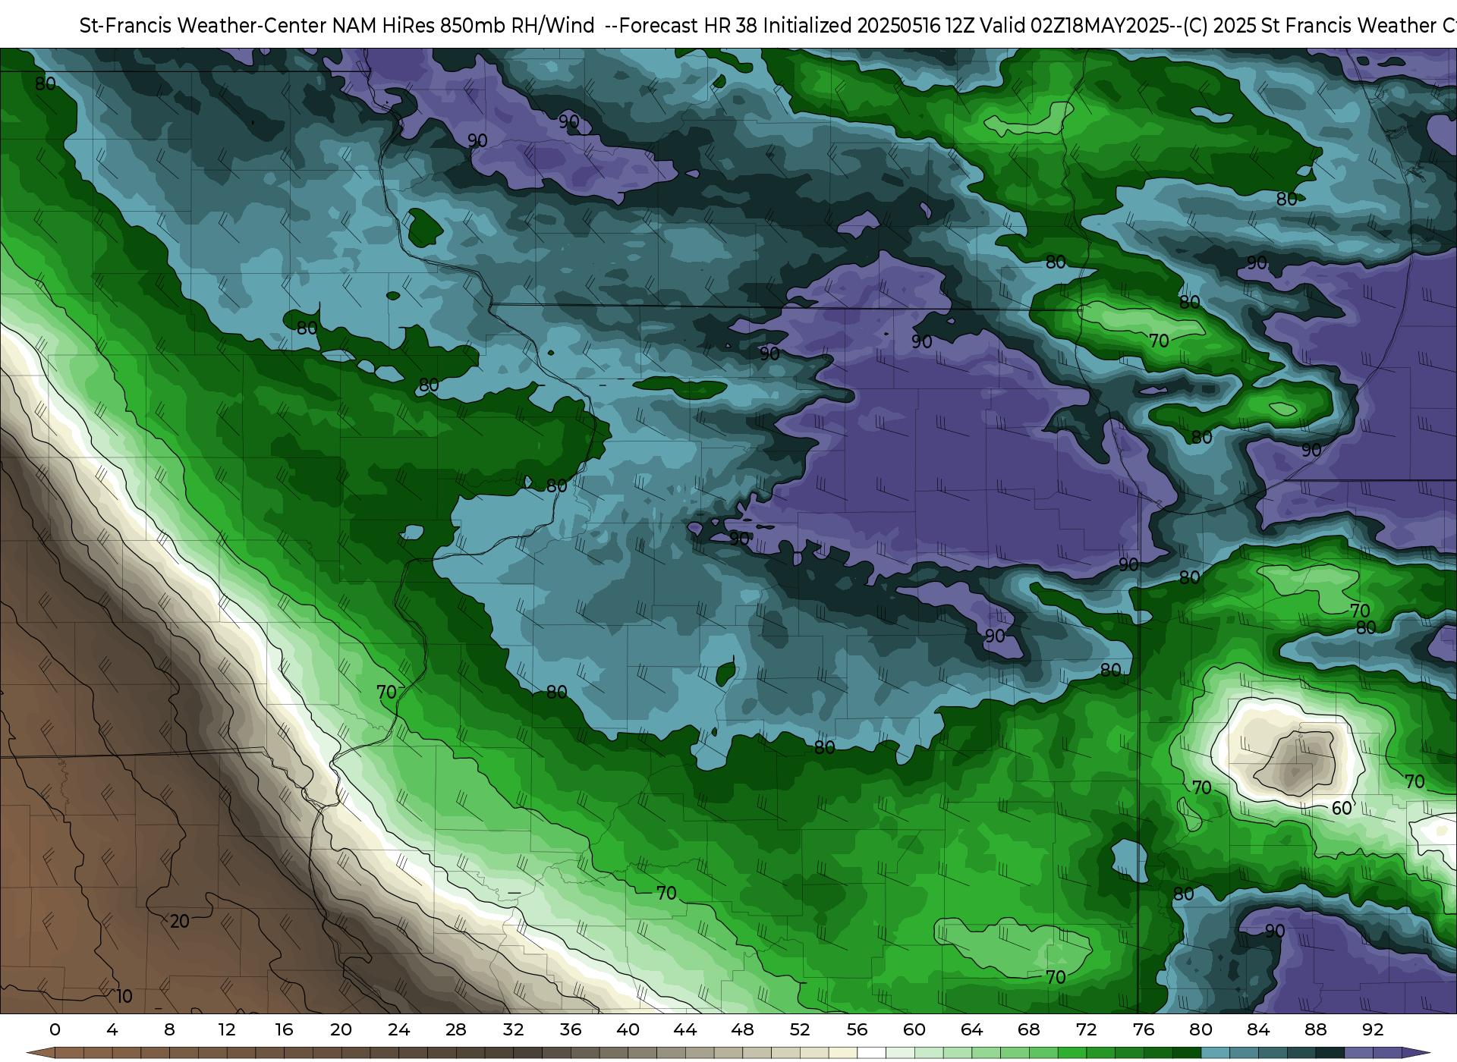Screen dimensions: 1457x1062
Task: Click the colorbar tick label '56'
Action: pyautogui.click(x=857, y=1030)
